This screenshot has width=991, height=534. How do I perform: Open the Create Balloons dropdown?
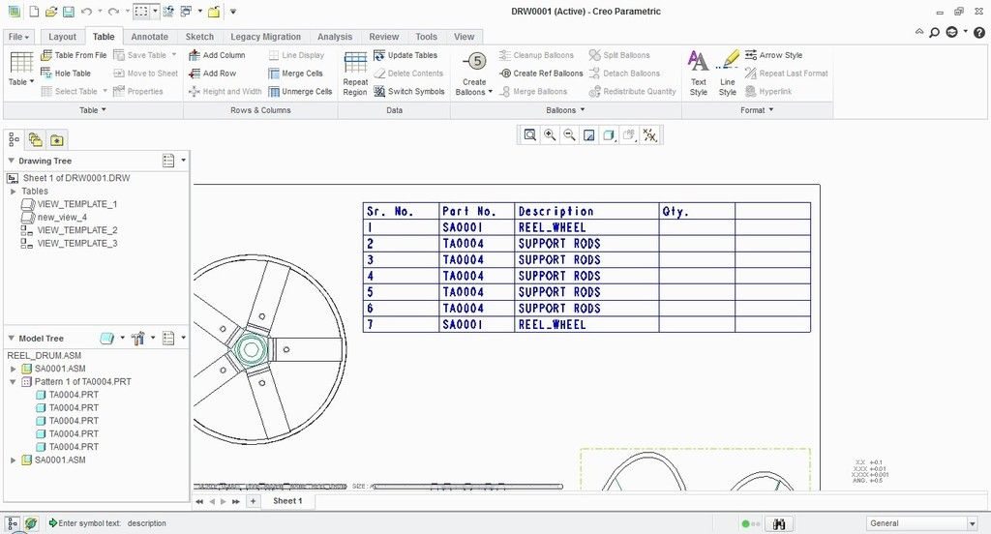pos(474,87)
